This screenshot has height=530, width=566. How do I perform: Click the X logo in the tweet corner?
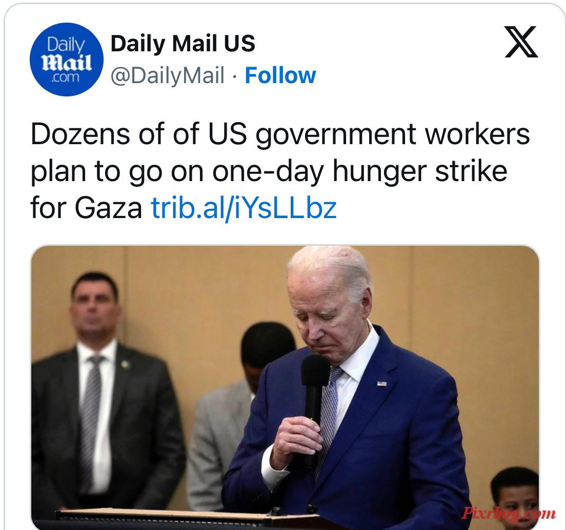[521, 42]
